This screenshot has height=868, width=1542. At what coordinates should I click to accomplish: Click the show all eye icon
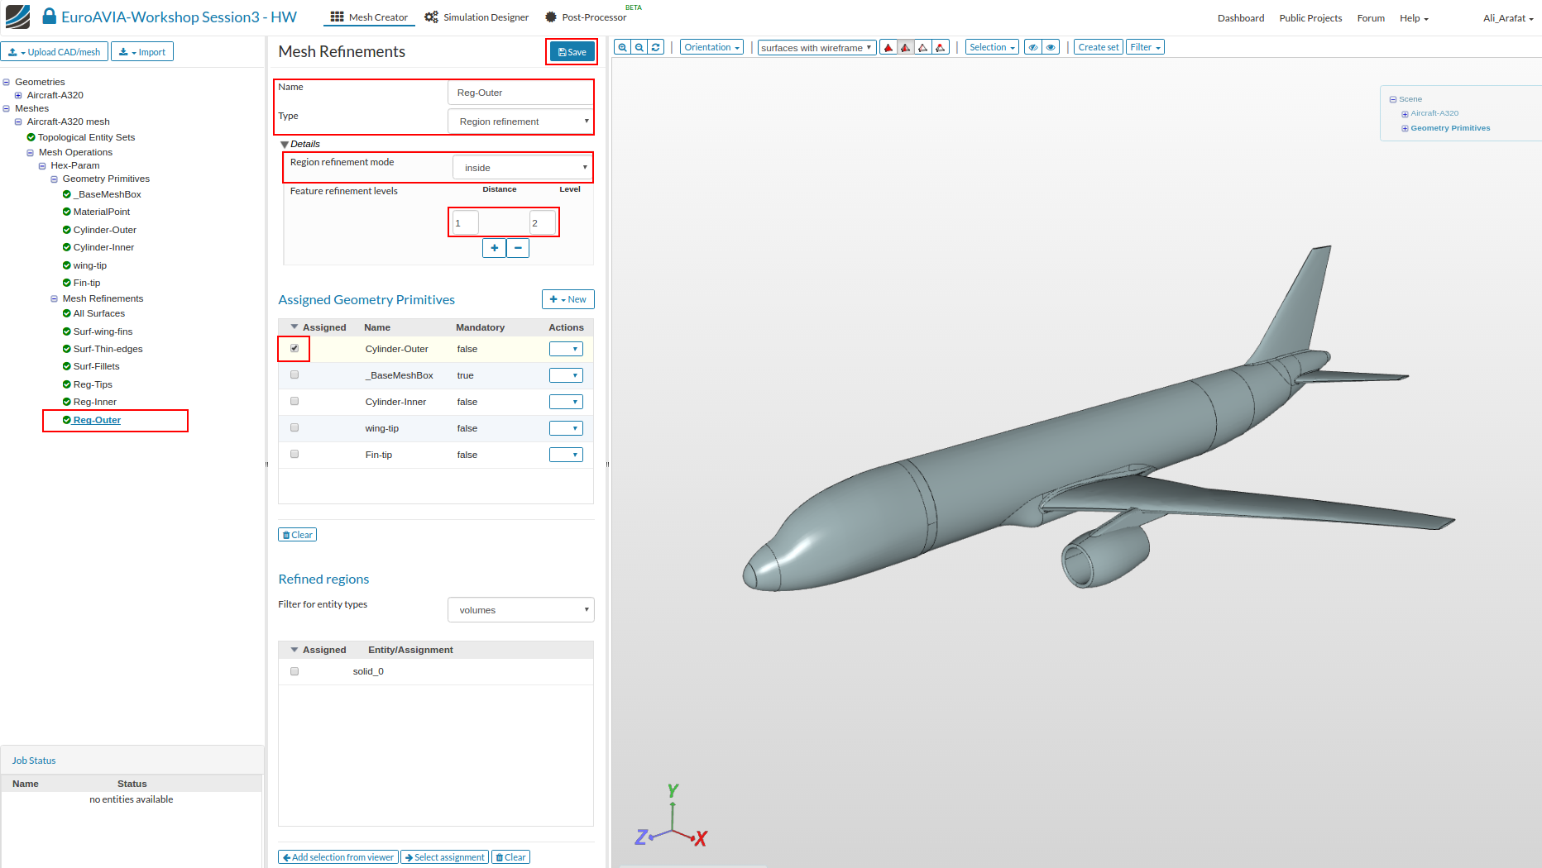coord(1051,47)
